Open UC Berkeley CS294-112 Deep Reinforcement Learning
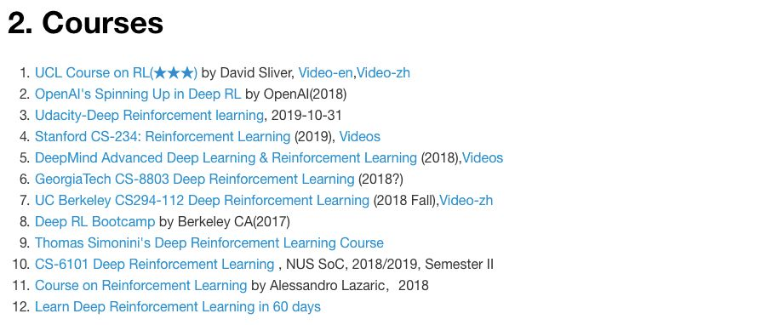 pyautogui.click(x=202, y=201)
